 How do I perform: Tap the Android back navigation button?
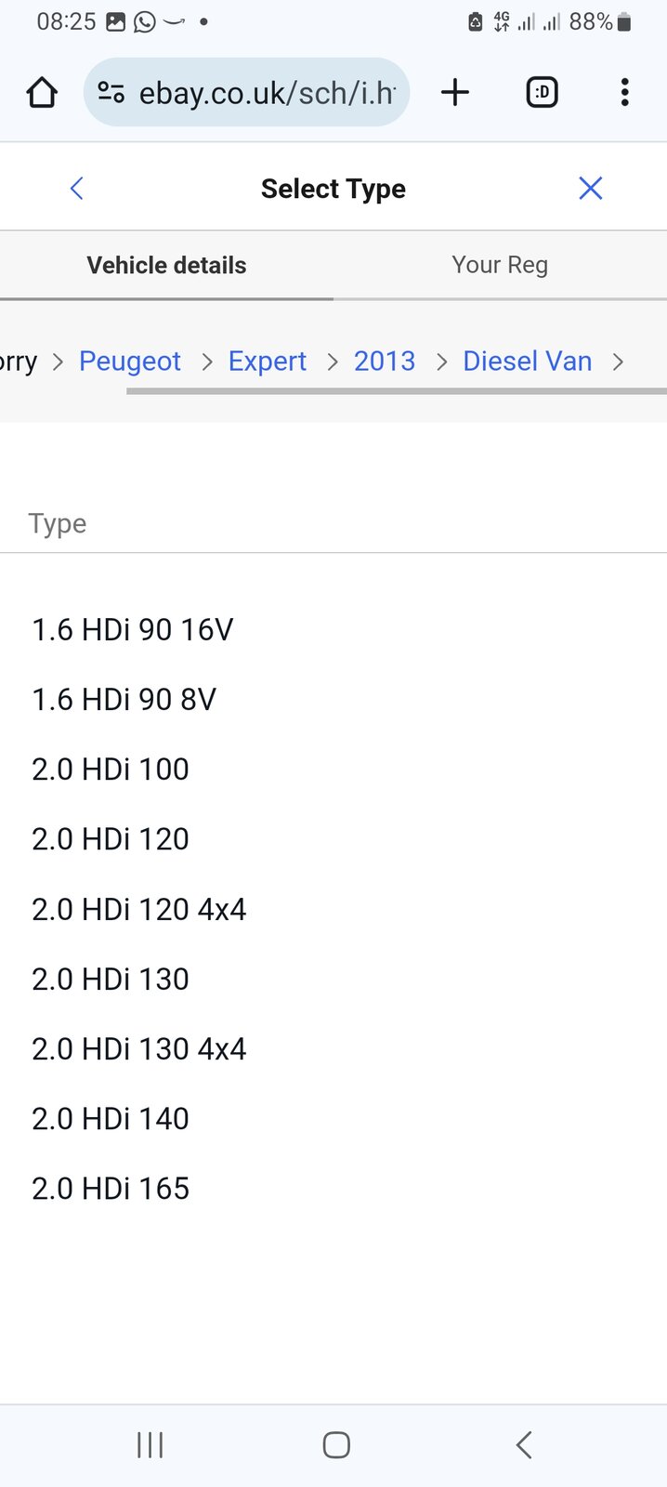point(522,1444)
